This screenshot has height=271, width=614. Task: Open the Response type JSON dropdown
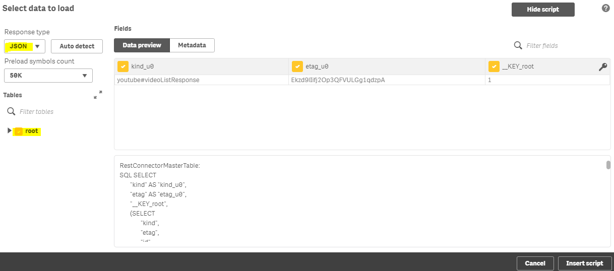pos(25,46)
